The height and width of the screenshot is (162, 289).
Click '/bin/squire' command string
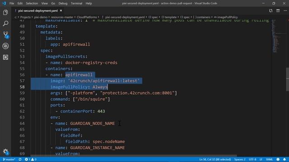[x=91, y=99]
